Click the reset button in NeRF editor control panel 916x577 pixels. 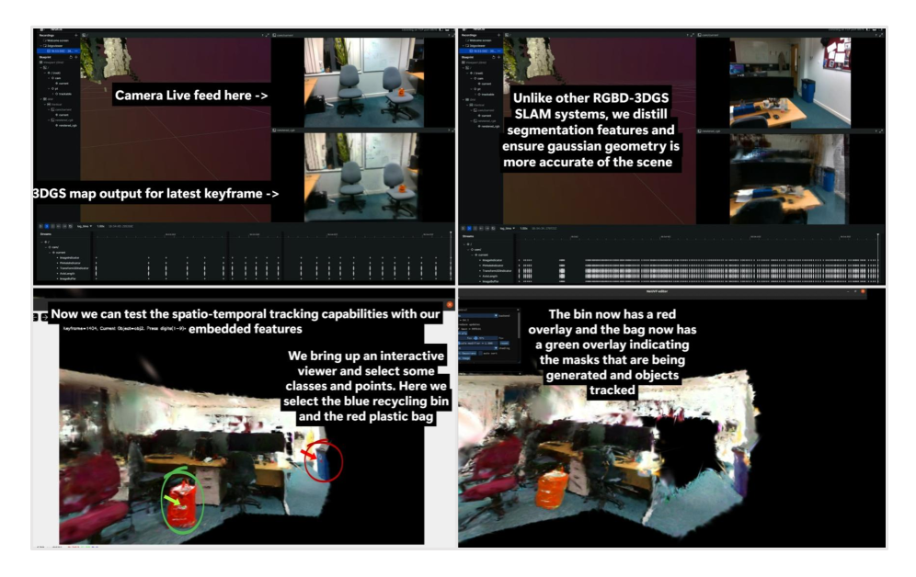click(504, 343)
